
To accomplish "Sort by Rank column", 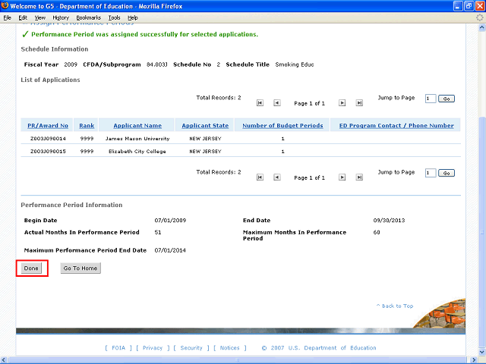I will coord(87,126).
